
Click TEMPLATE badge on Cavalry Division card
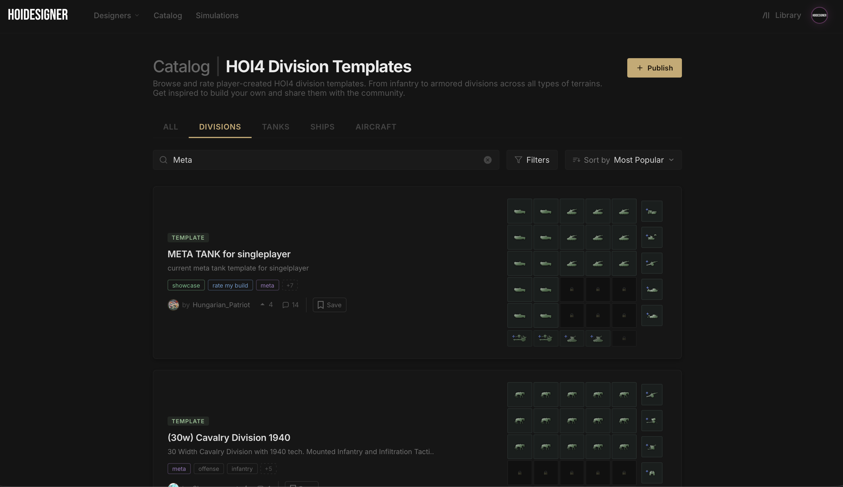coord(188,421)
